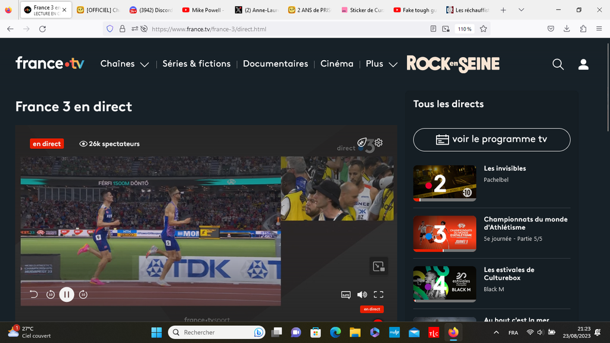The height and width of the screenshot is (343, 610).
Task: Switch the video to fullscreen
Action: 378,294
